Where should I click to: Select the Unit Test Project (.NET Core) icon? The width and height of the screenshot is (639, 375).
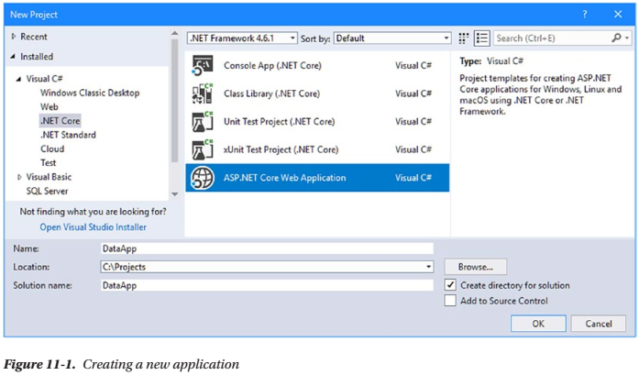coord(202,122)
